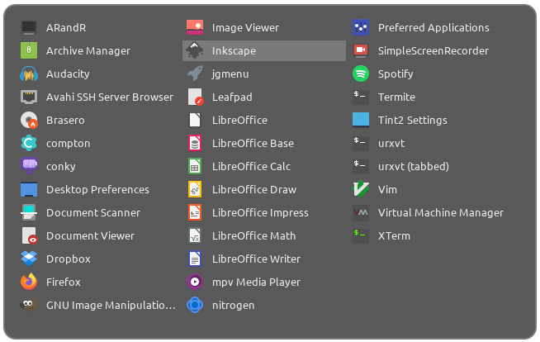Image resolution: width=540 pixels, height=342 pixels.
Task: Click the Dropbox box icon
Action: tap(29, 259)
